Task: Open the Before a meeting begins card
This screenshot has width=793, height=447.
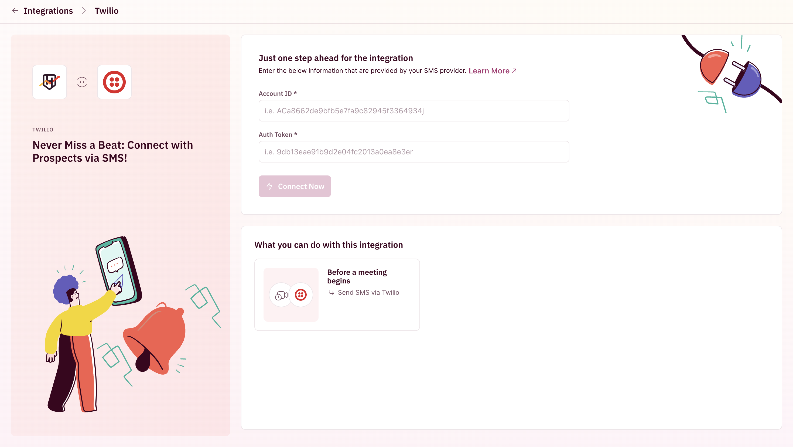Action: [337, 295]
